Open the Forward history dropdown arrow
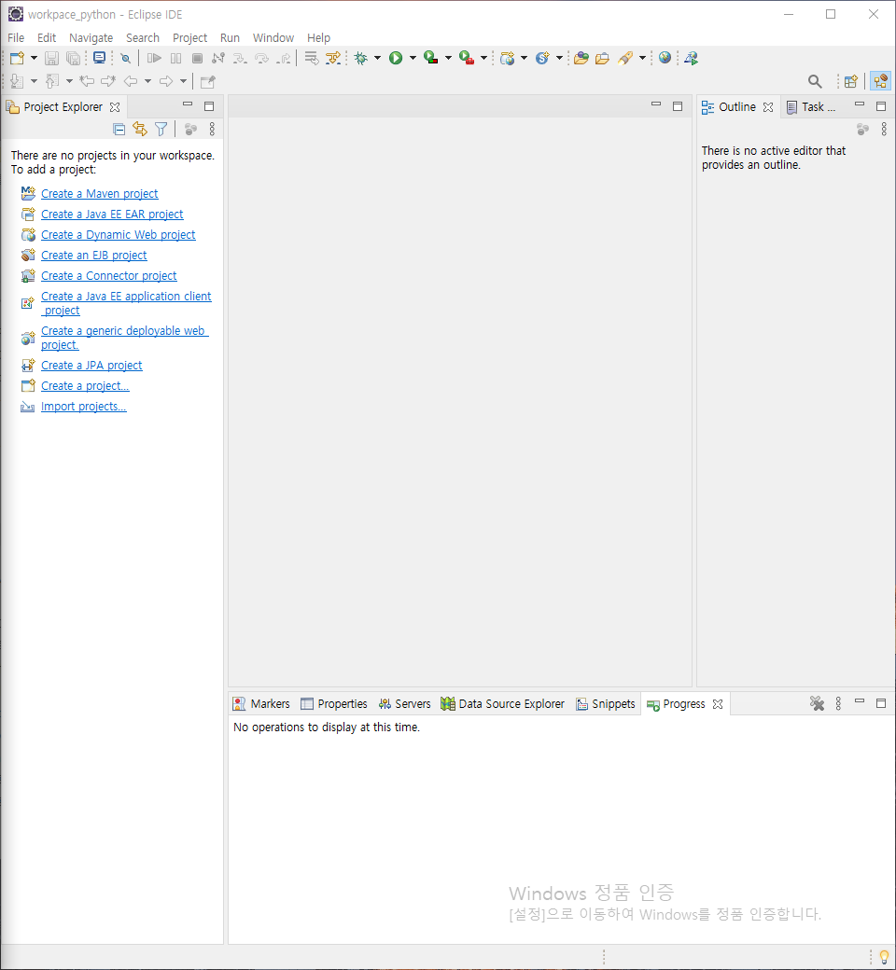896x970 pixels. pos(183,81)
